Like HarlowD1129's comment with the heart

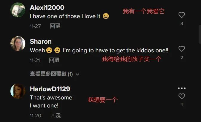[182, 96]
